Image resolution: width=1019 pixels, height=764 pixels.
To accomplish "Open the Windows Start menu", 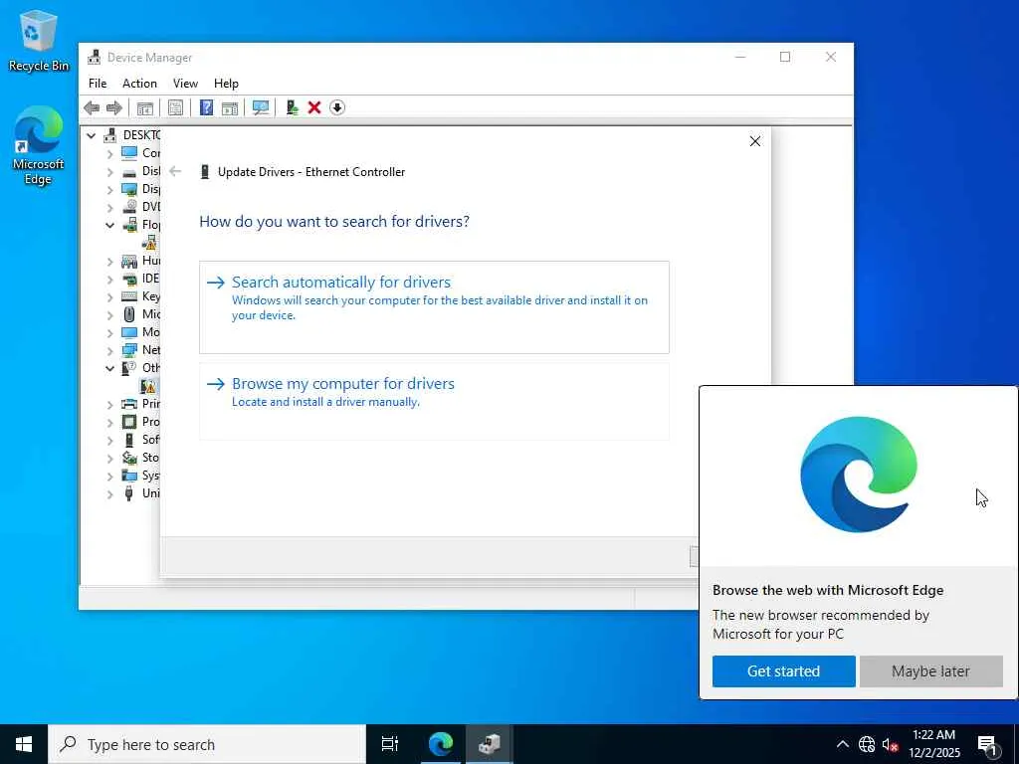I will tap(24, 744).
